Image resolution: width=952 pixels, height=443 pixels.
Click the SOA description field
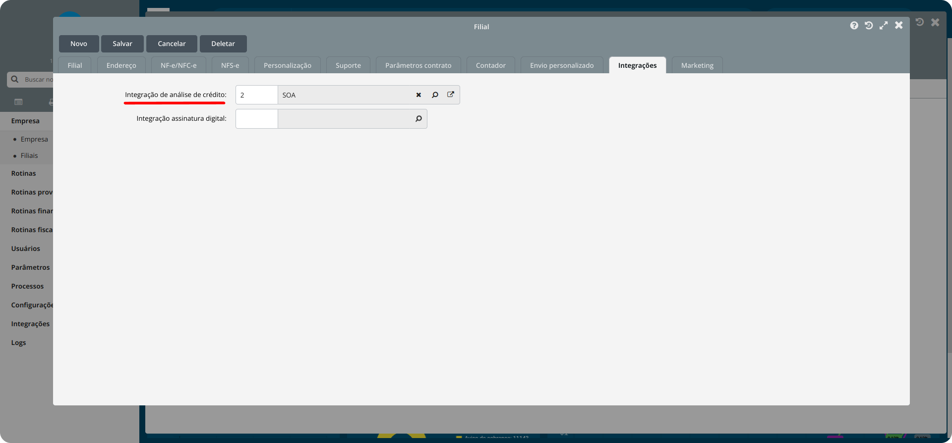[346, 95]
